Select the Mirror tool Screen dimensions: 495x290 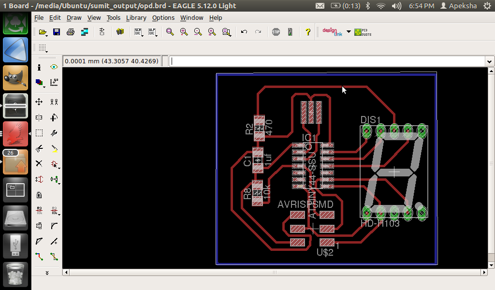39,117
